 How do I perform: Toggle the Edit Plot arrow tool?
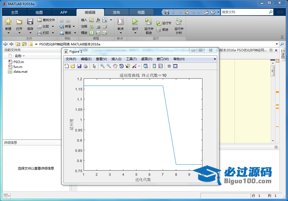pos(94,66)
